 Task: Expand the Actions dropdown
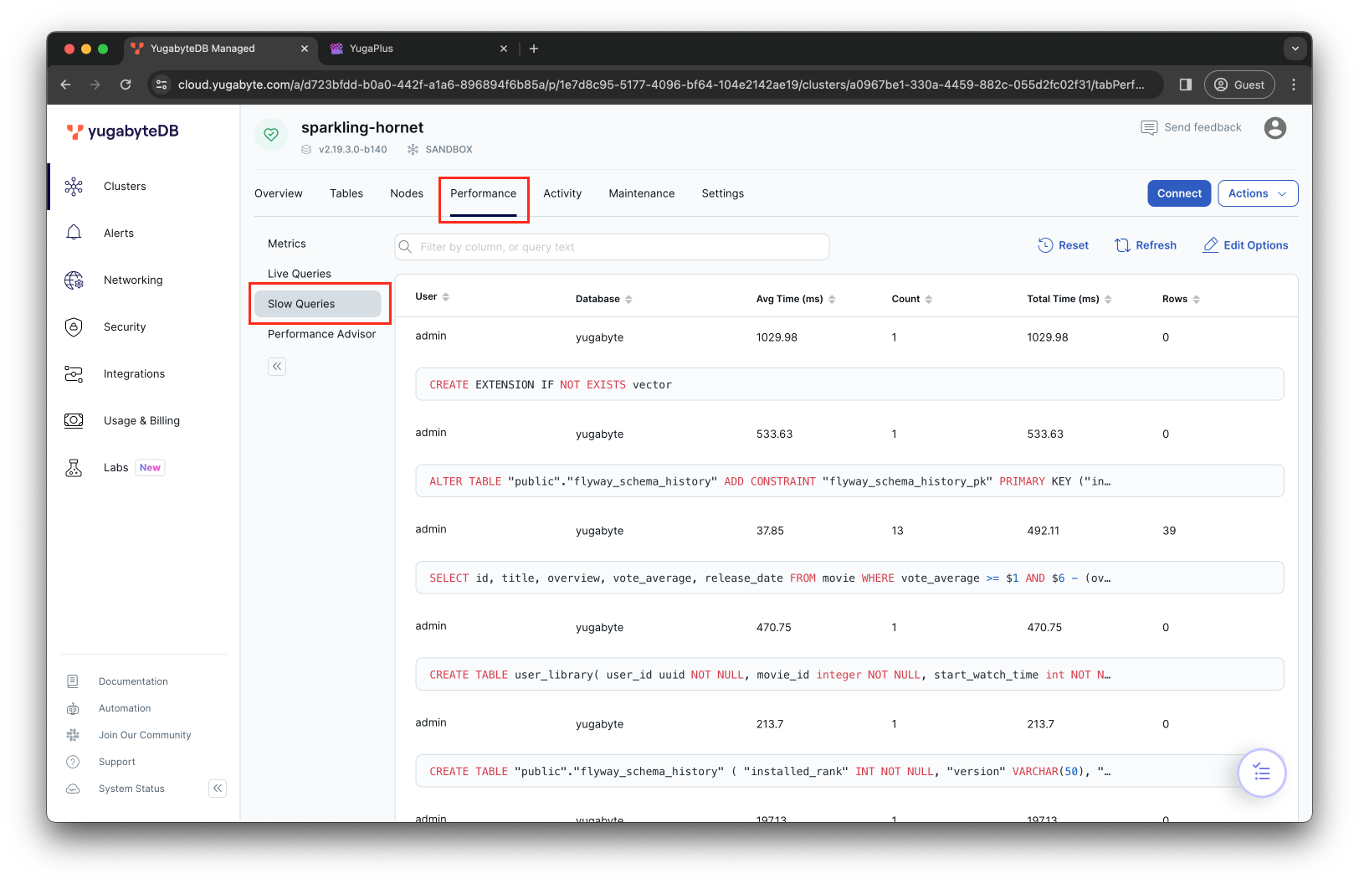click(x=1258, y=193)
